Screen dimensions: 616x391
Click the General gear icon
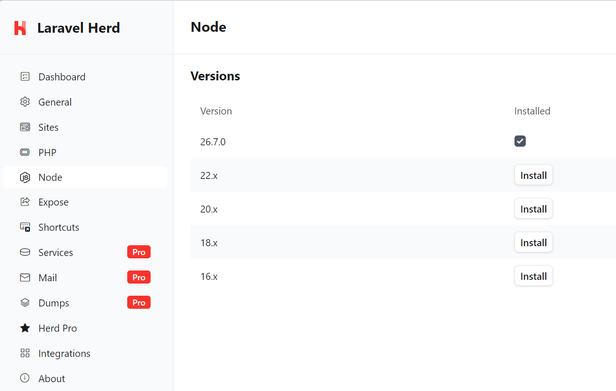(25, 102)
